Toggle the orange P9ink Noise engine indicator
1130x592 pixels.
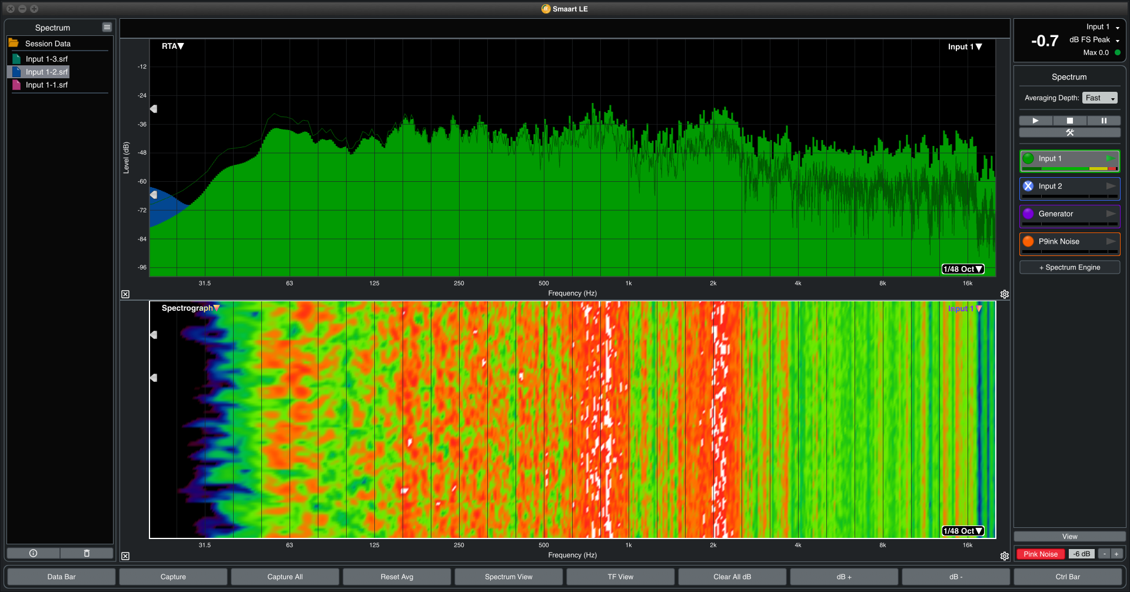point(1028,241)
